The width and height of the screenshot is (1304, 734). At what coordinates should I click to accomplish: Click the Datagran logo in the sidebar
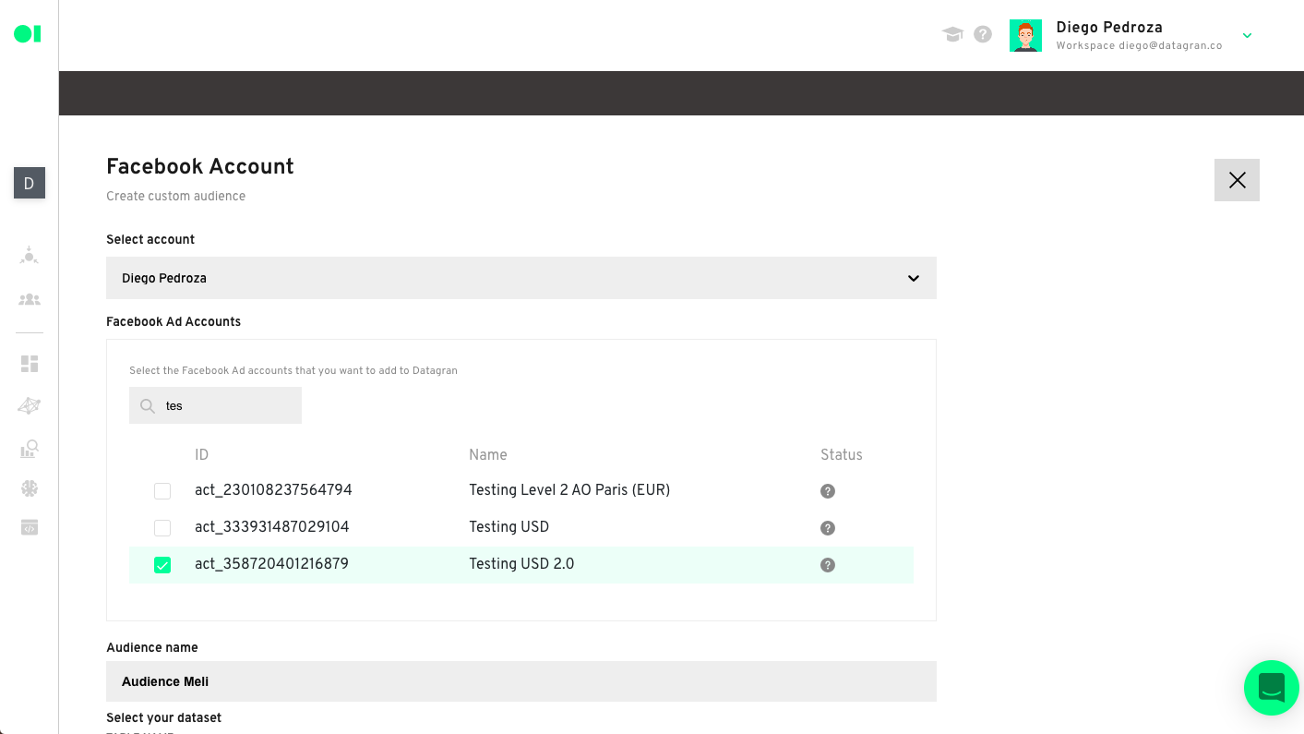pyautogui.click(x=28, y=34)
